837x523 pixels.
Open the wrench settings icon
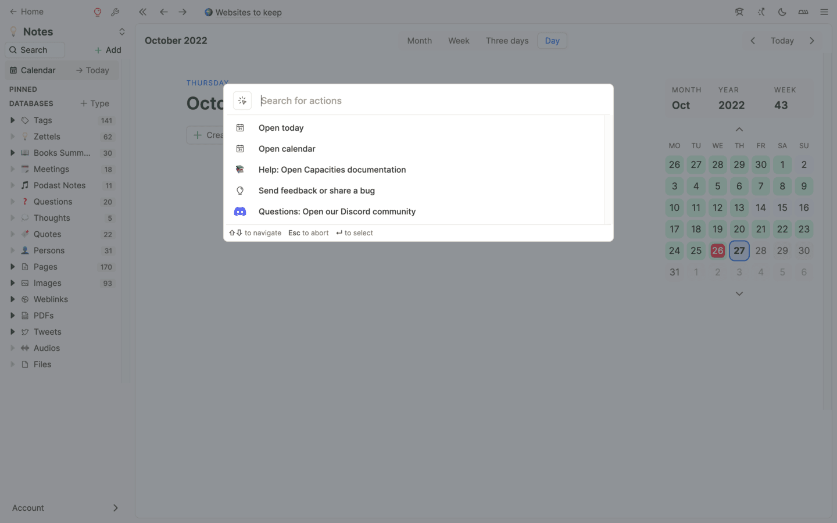(x=115, y=12)
